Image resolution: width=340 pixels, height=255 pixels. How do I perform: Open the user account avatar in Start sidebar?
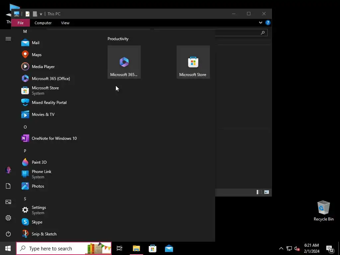(8, 170)
